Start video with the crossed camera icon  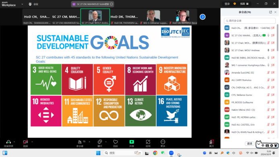point(25,142)
